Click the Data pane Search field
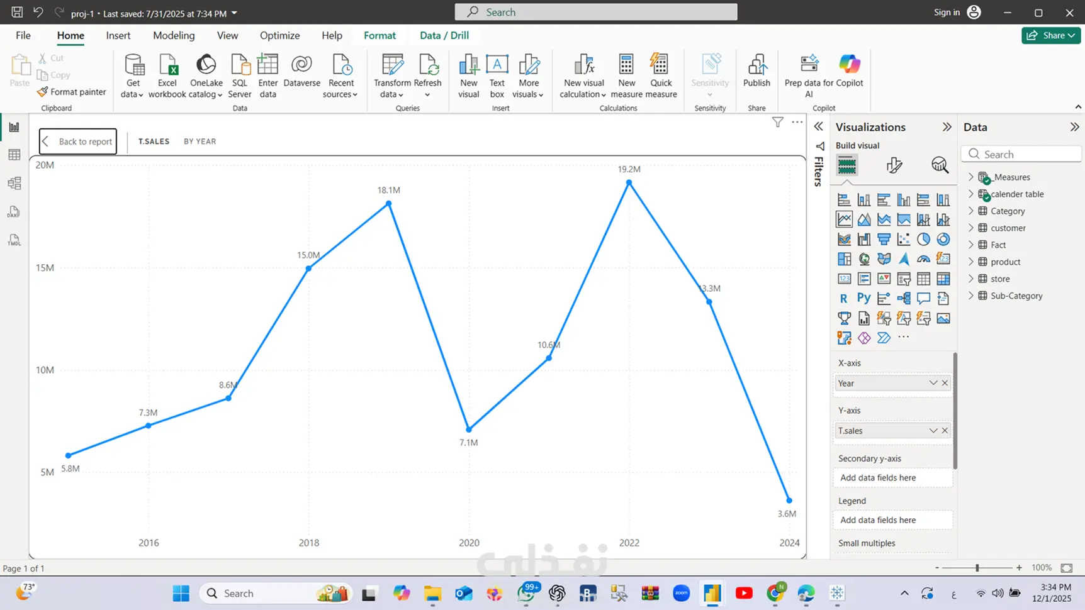1085x610 pixels. tap(1021, 154)
